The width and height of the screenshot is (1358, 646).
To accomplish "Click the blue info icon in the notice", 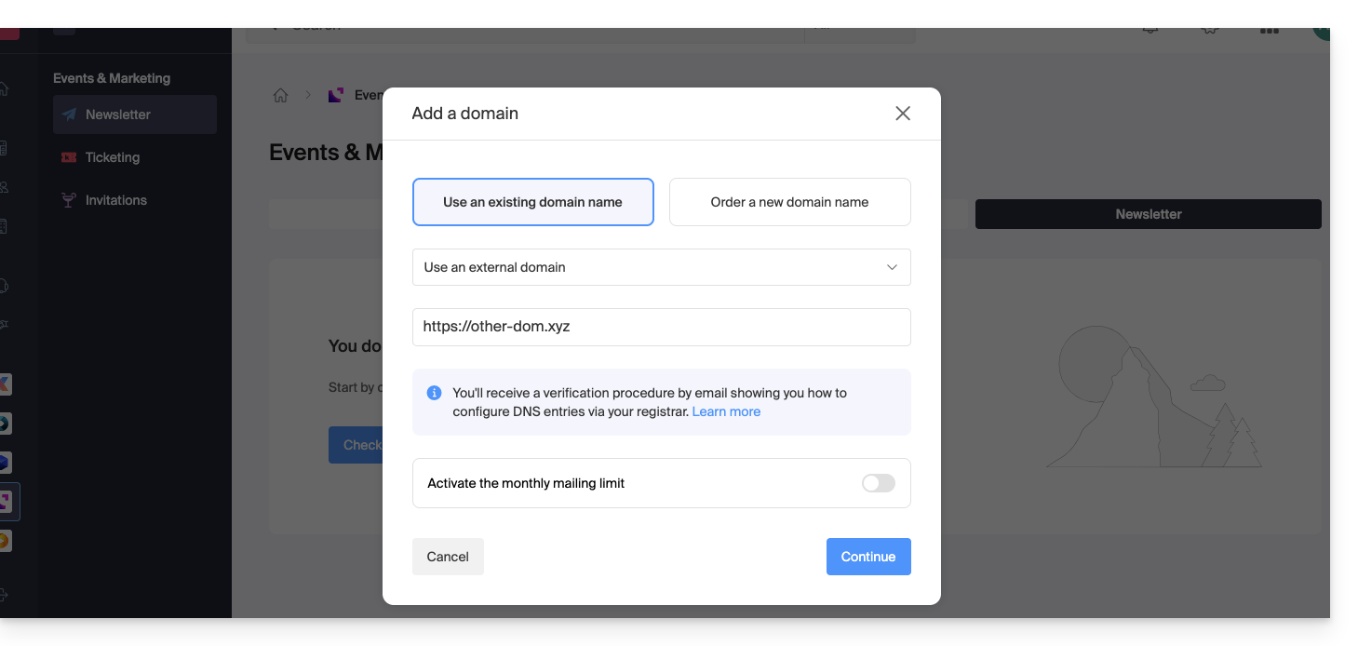I will (x=434, y=393).
